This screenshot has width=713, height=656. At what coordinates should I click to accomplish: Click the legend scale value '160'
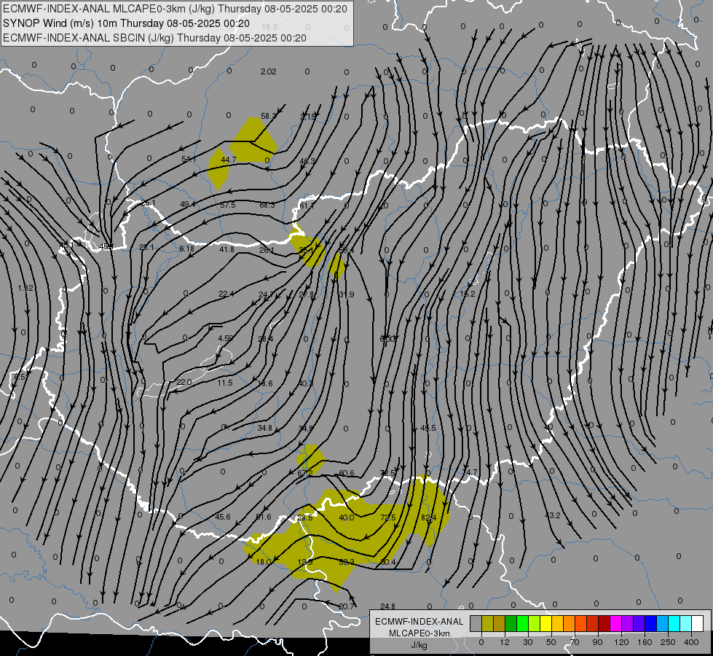645,642
